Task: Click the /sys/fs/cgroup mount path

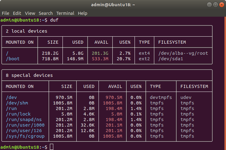Action: point(25,136)
